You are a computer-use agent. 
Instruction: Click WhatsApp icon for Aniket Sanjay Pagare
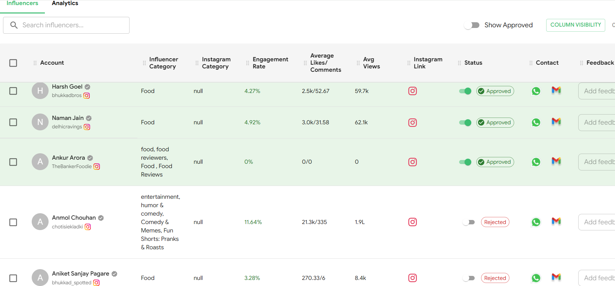pyautogui.click(x=536, y=278)
